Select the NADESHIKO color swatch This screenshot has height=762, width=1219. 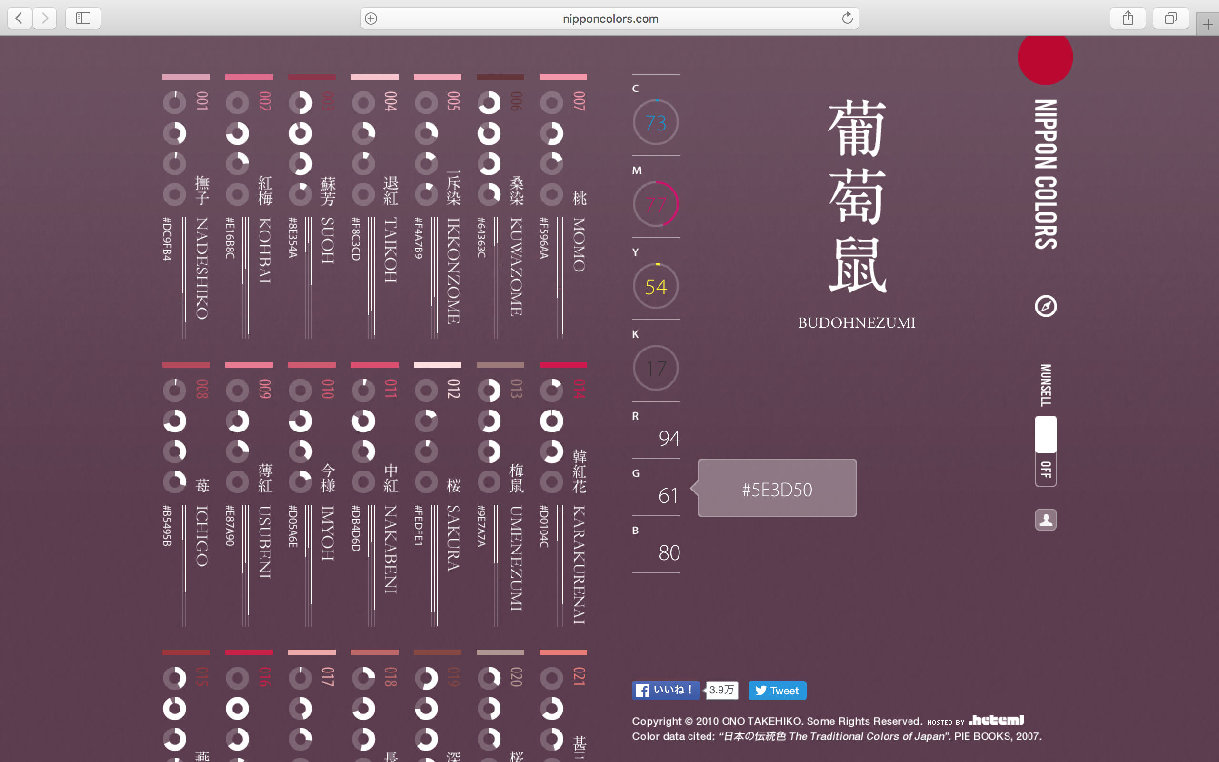click(x=185, y=77)
